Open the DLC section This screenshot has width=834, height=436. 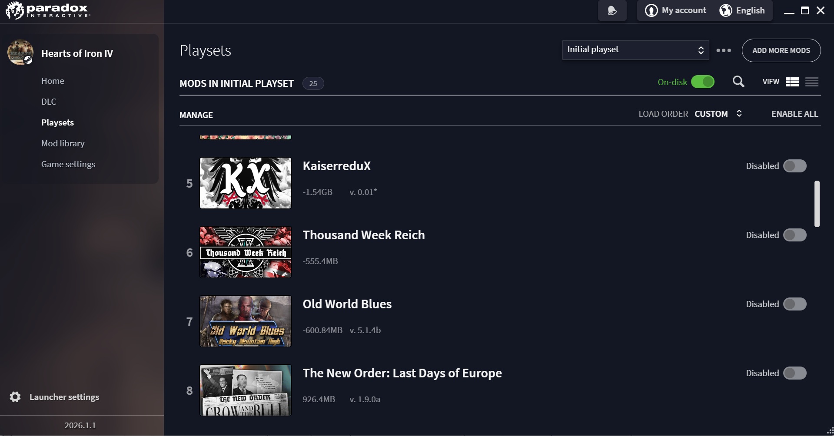(x=49, y=102)
